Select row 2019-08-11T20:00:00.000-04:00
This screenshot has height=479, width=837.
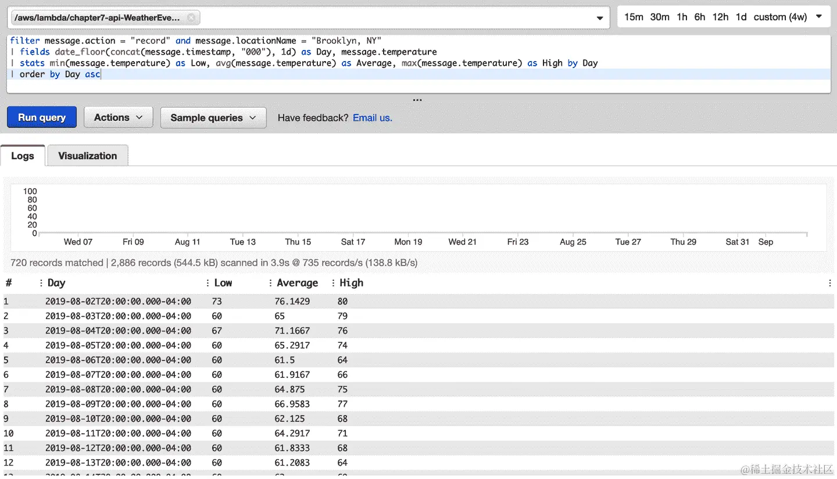pyautogui.click(x=419, y=434)
